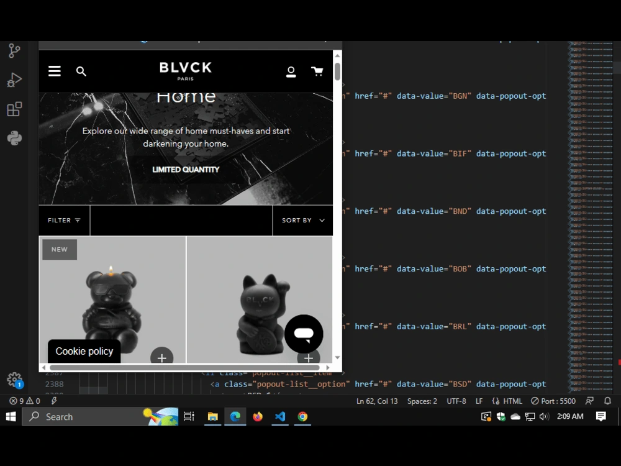Click the LIMITED QUANTITY text
Image resolution: width=621 pixels, height=466 pixels.
186,169
